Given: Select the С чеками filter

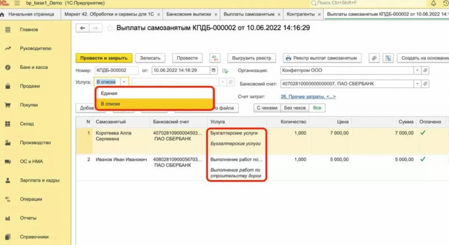Looking at the screenshot, I should (267, 108).
